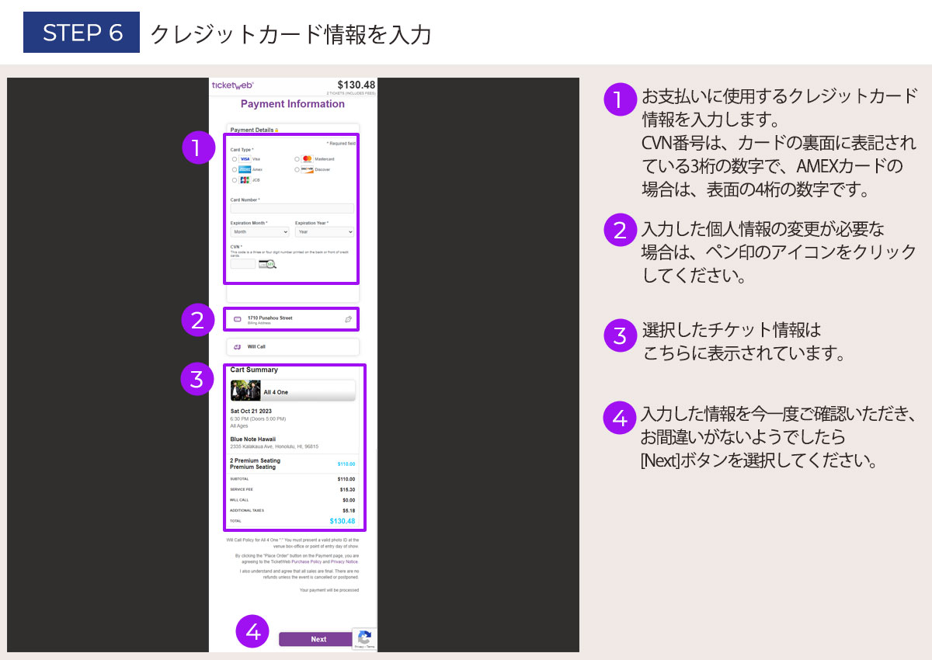Click the pencil edit icon for billing address
This screenshot has width=932, height=660.
348,319
